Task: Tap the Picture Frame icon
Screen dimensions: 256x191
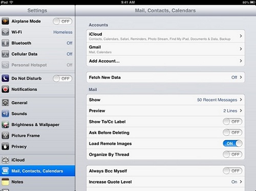Action: tap(5, 135)
